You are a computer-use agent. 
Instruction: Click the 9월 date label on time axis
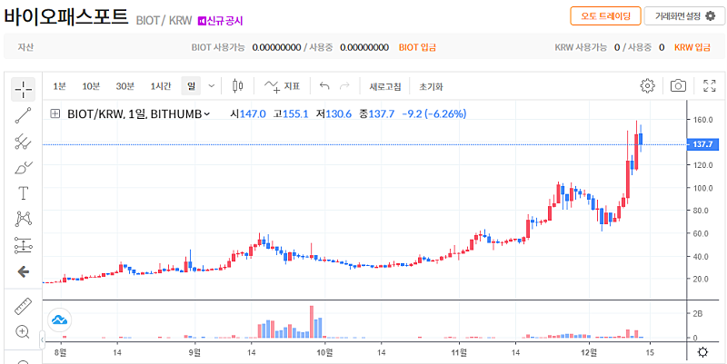(195, 352)
